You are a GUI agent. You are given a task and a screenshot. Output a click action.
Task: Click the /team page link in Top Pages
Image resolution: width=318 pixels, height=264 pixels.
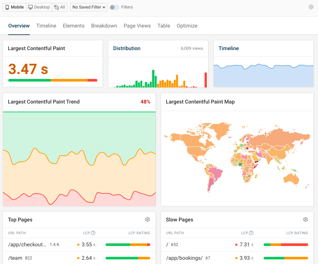[x=15, y=258]
